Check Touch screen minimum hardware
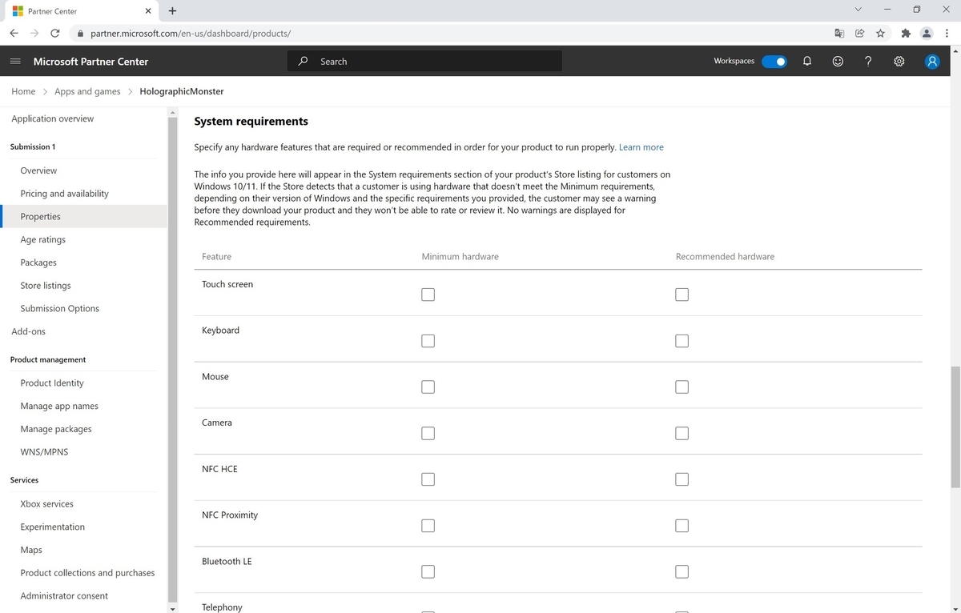Screen dimensions: 961x613 [428, 294]
